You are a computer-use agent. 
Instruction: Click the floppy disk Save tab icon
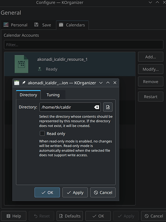click(x=36, y=24)
